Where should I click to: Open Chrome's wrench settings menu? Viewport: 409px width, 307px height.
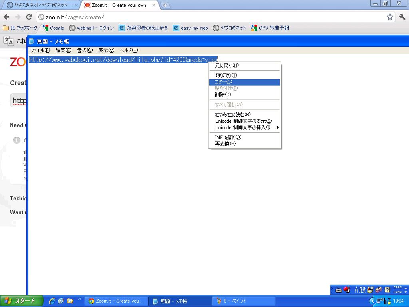pyautogui.click(x=402, y=17)
